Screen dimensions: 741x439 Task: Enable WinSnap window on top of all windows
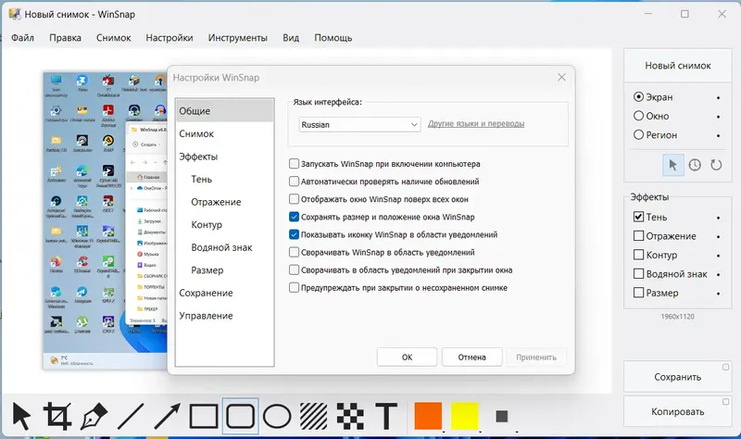pos(294,199)
